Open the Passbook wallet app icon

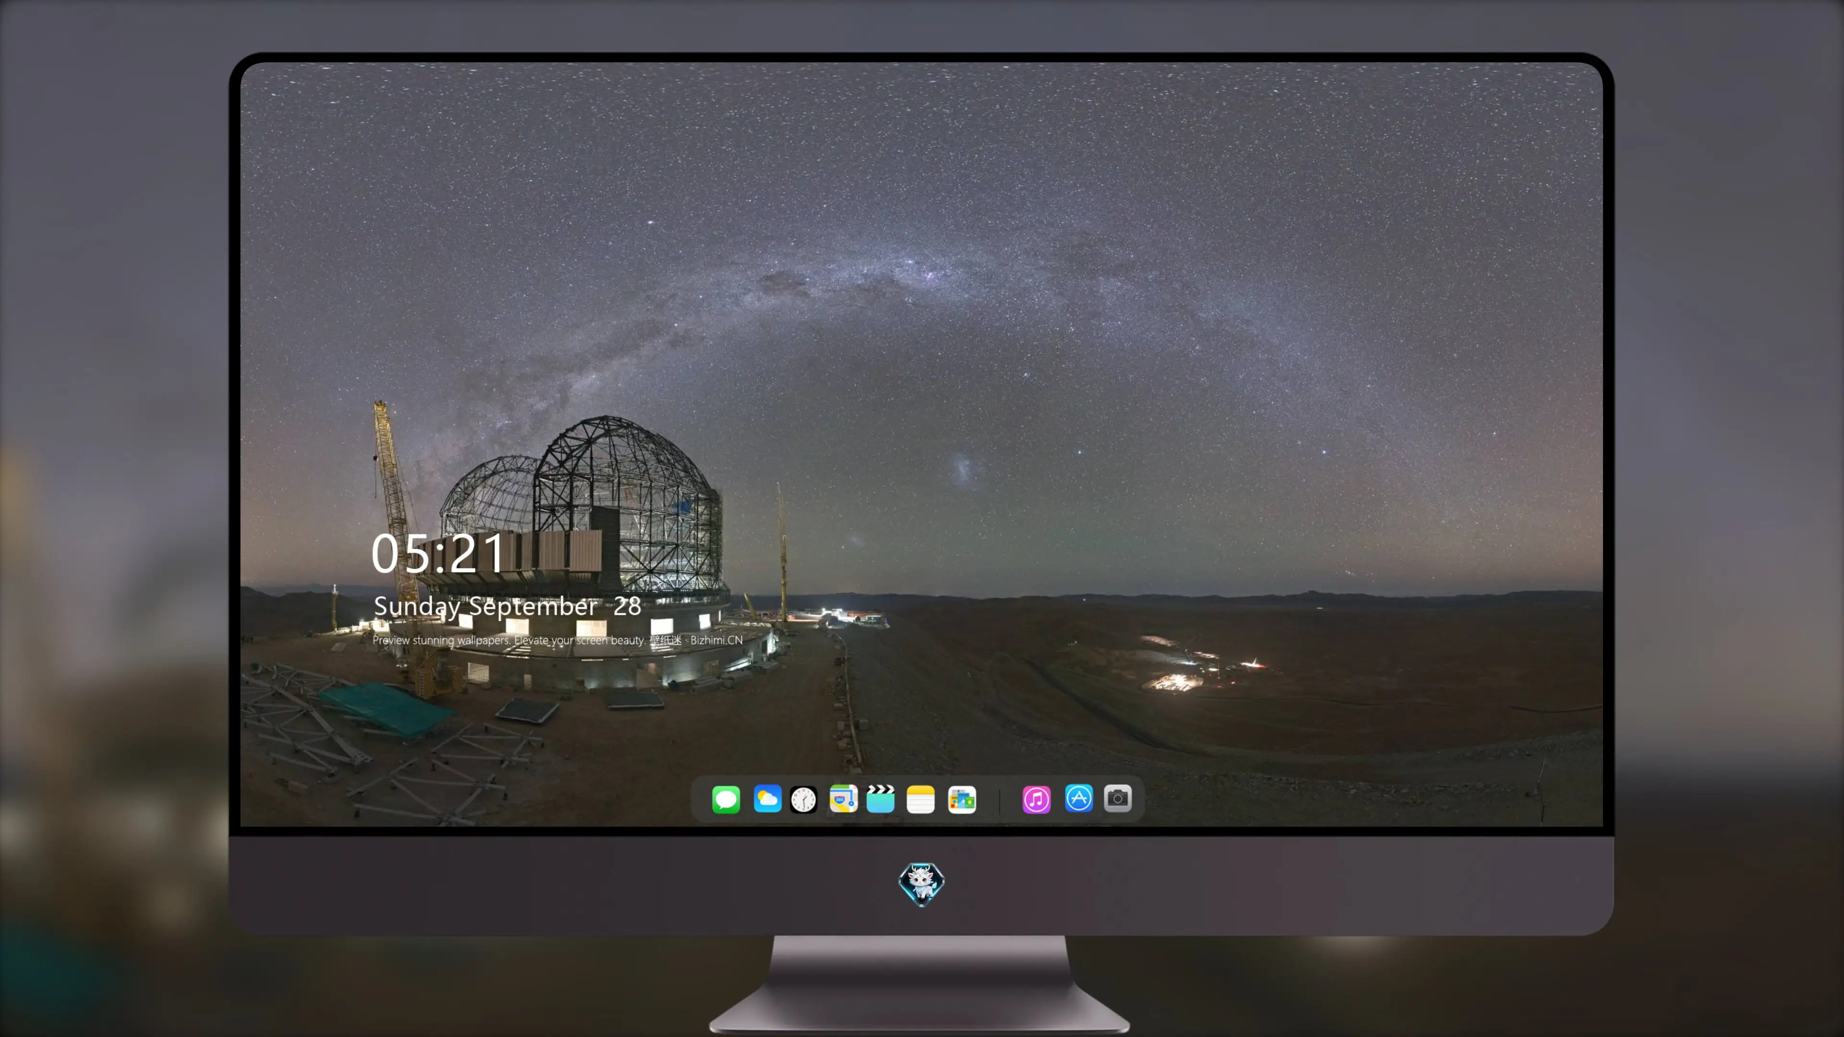[x=962, y=799]
